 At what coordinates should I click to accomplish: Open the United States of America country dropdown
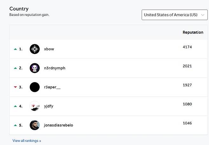coord(170,15)
